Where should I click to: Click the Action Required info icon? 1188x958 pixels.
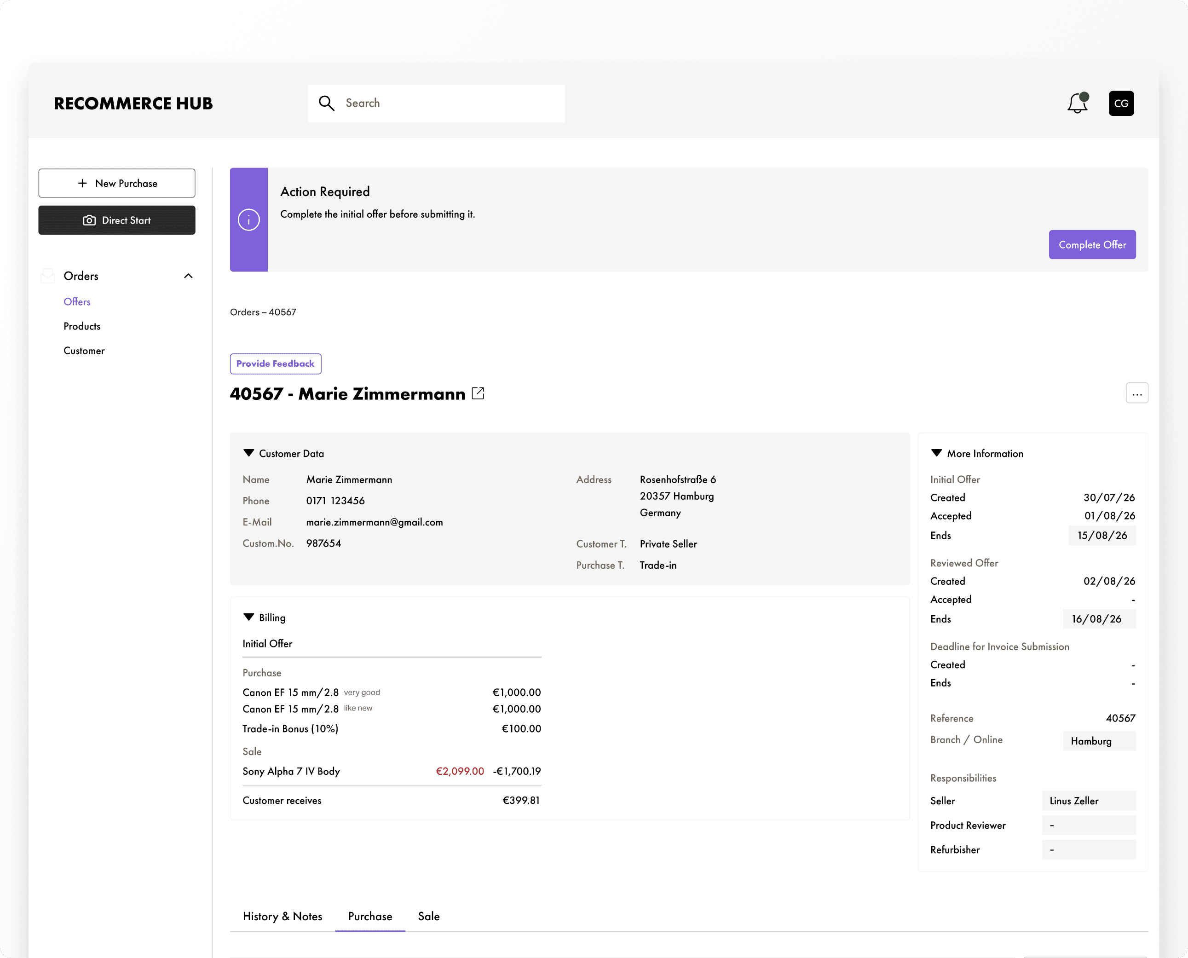(249, 219)
